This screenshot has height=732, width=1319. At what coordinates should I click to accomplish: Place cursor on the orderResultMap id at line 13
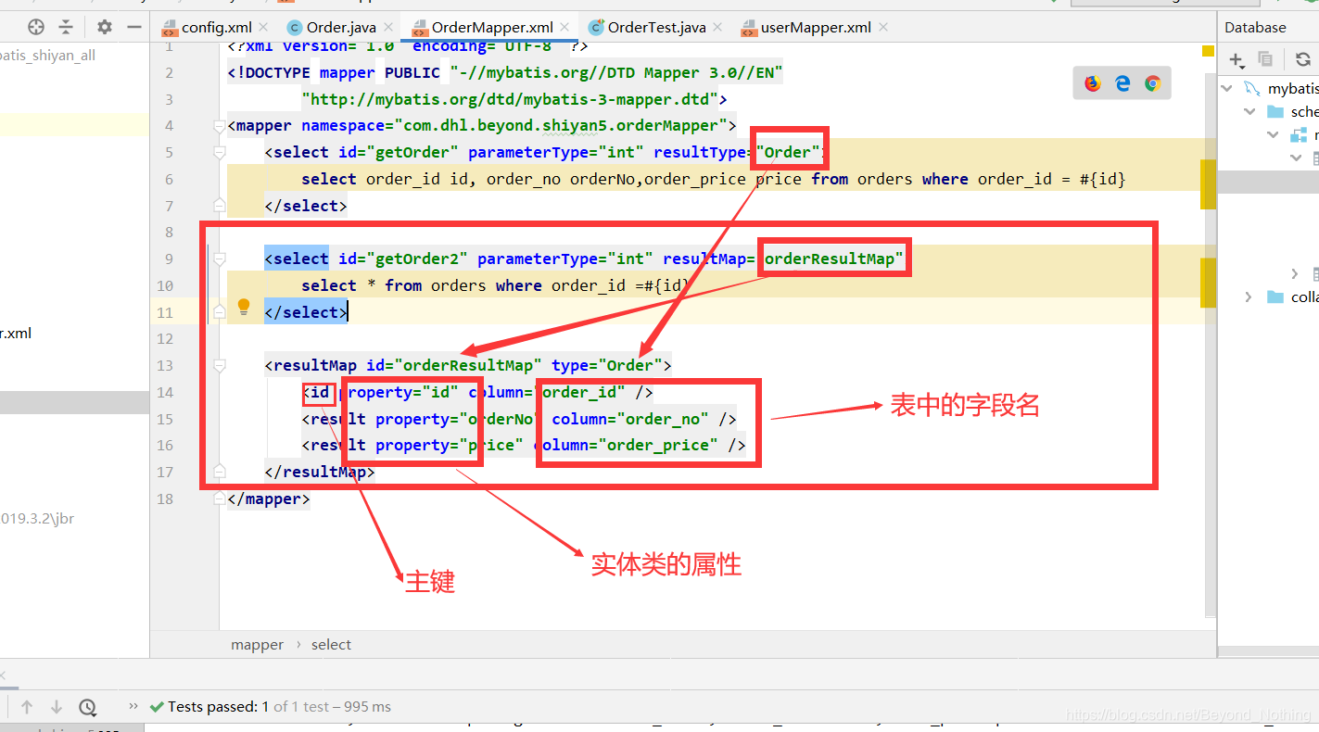coord(468,365)
